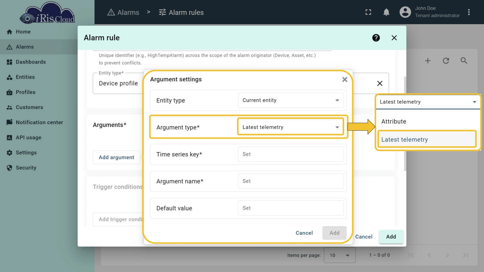Cancel the Alarm rule dialog
This screenshot has width=484, height=272.
coord(364,237)
